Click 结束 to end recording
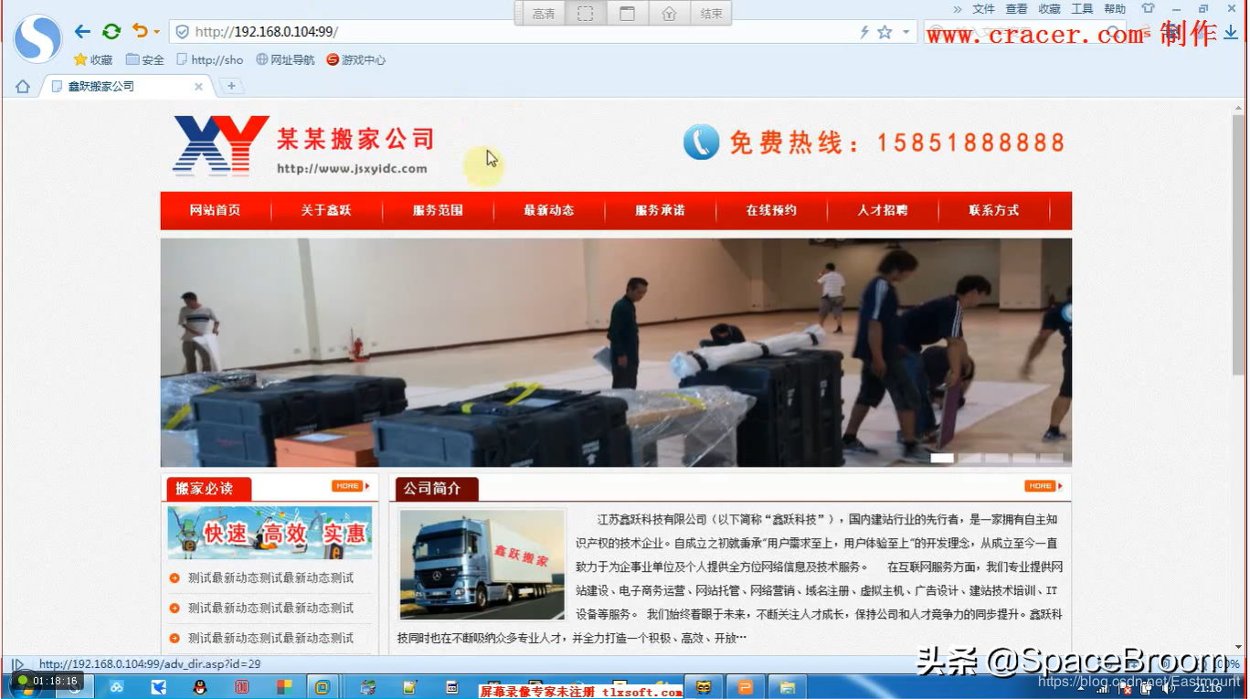Viewport: 1250px width, 699px height. (x=711, y=14)
